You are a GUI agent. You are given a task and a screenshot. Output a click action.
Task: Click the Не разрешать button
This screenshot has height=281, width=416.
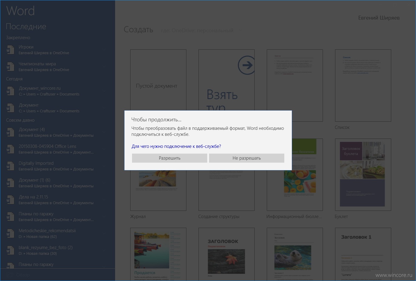(x=247, y=158)
